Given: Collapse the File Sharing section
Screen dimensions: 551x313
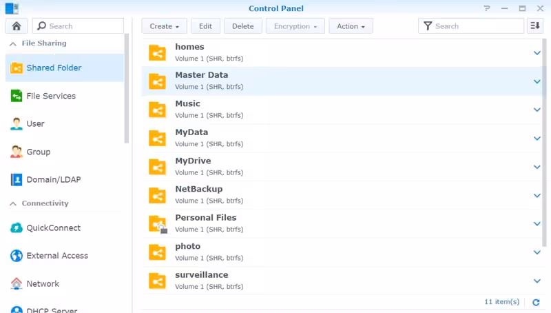Looking at the screenshot, I should coord(12,43).
